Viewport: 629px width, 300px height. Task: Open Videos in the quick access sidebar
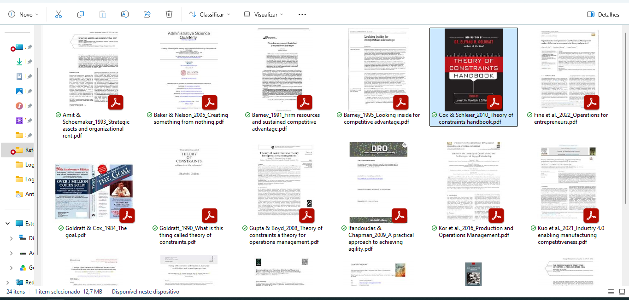19,121
